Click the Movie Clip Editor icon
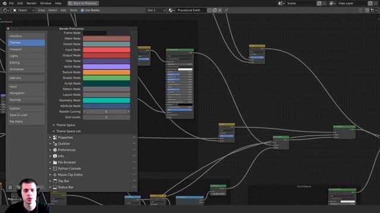Screen dimensions: 380x213 55,175
